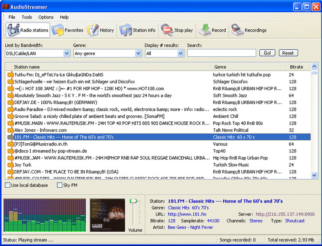This screenshot has width=322, height=246.
Task: Toggle the Sky FM checkbox
Action: click(x=59, y=185)
